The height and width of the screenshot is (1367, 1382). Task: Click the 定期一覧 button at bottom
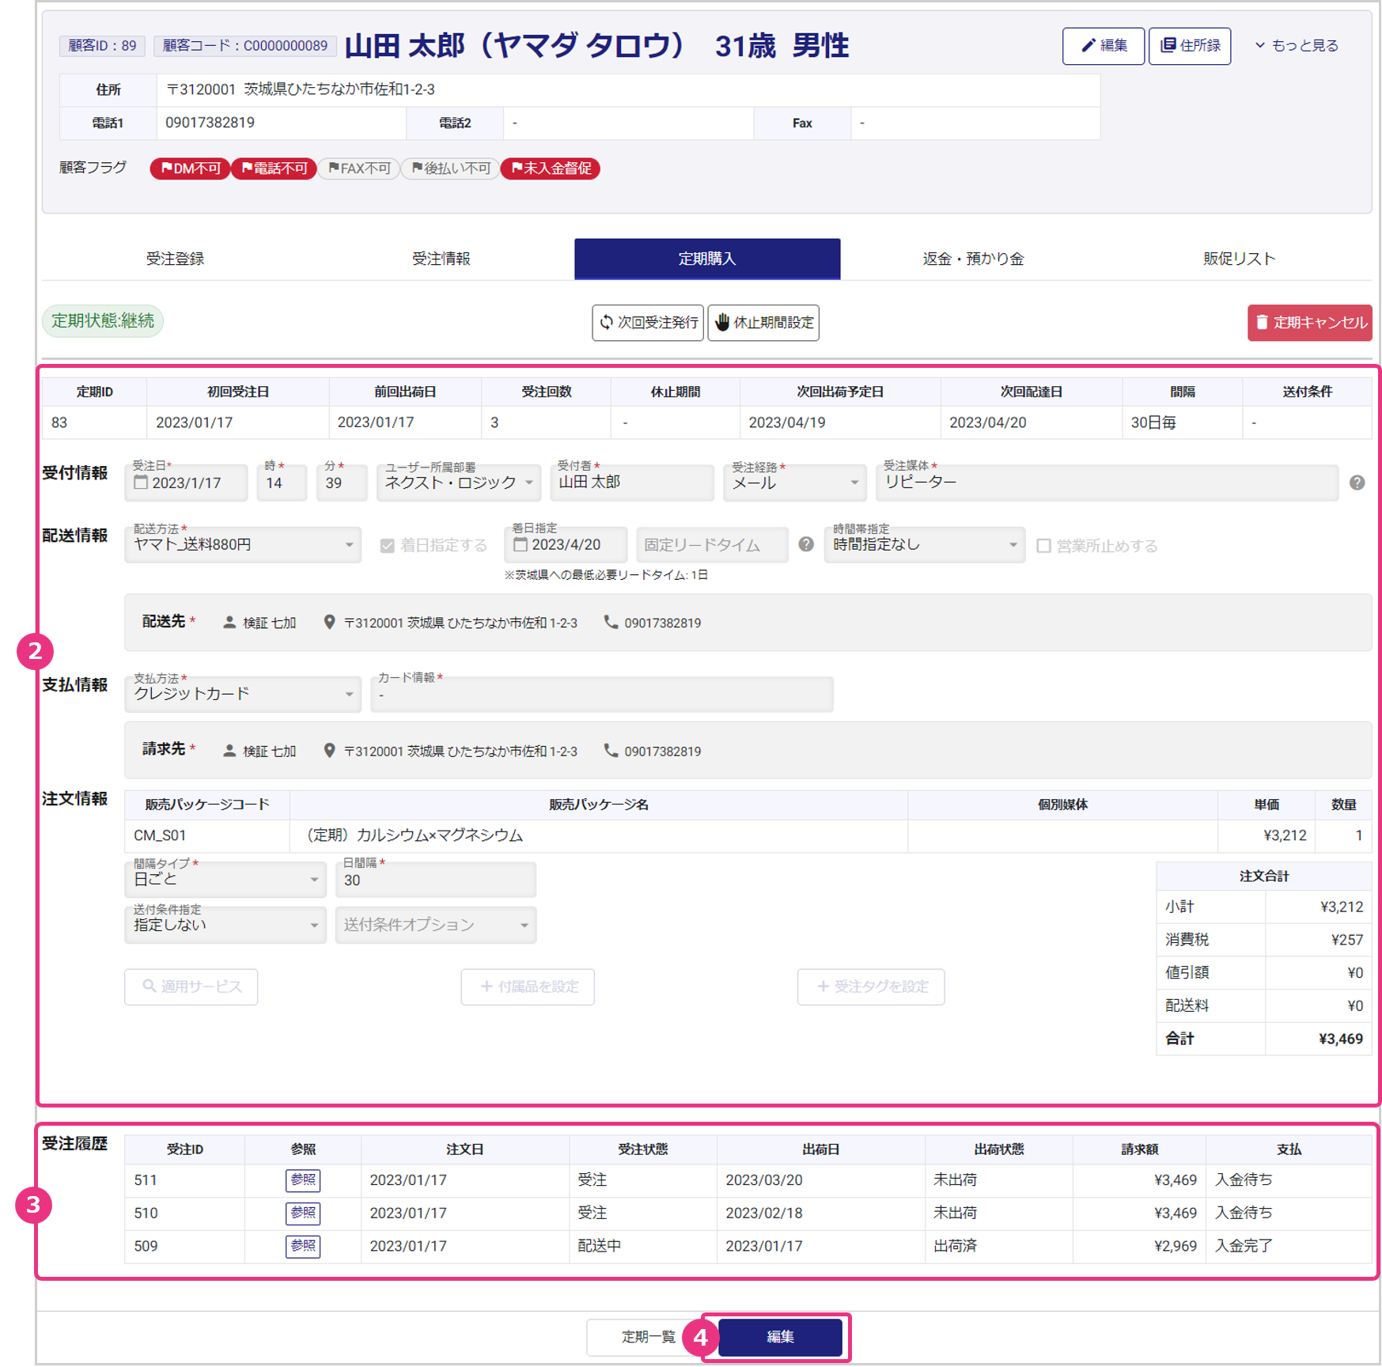[648, 1337]
